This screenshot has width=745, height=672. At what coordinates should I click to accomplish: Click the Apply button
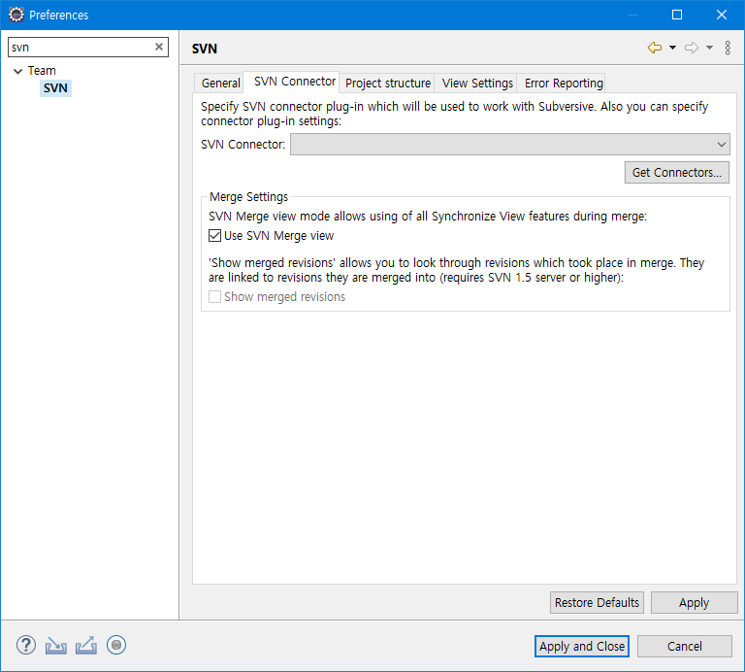694,602
